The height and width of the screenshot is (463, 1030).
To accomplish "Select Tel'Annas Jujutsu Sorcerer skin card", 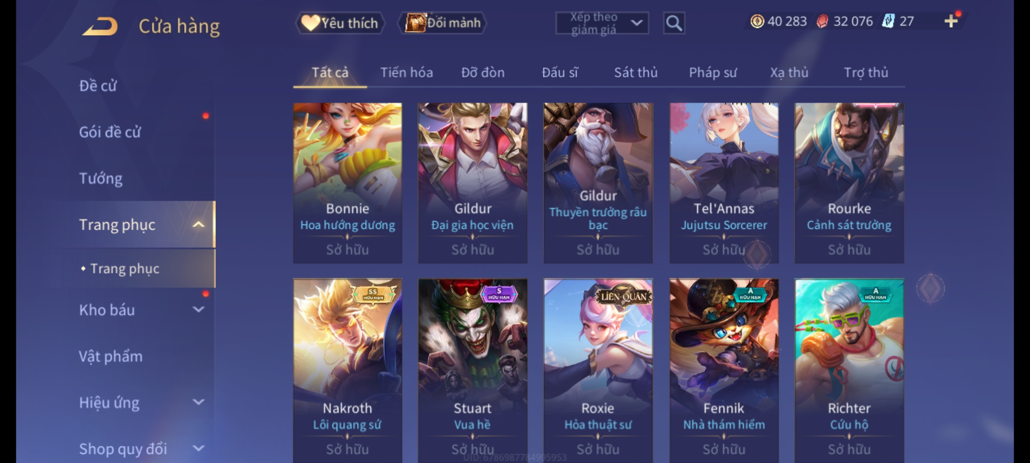I will pyautogui.click(x=724, y=183).
